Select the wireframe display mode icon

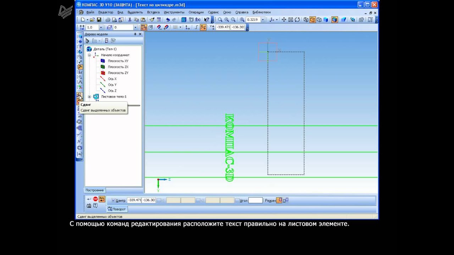(306, 20)
